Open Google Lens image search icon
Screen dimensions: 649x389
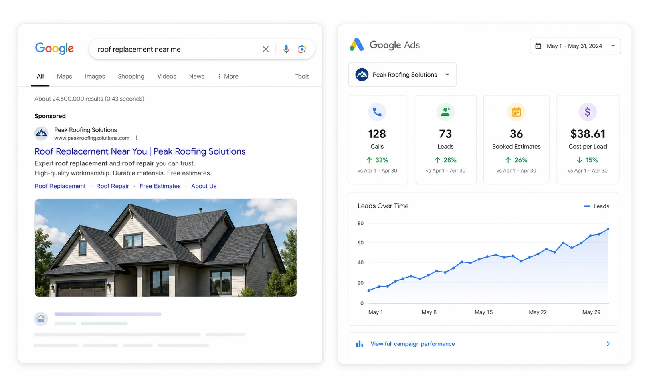[302, 49]
